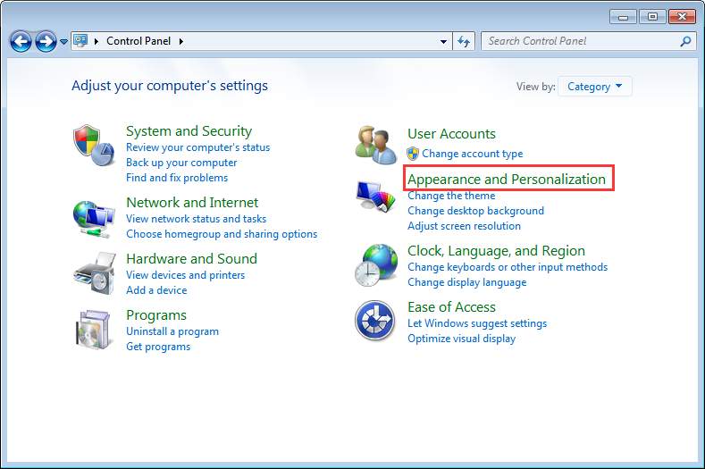Click Change the theme link

451,196
